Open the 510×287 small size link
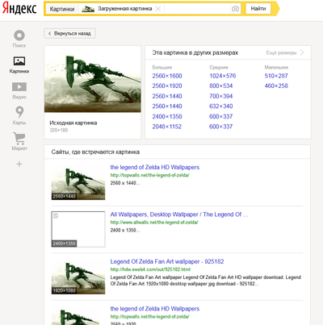The height and width of the screenshot is (325, 323). pyautogui.click(x=276, y=76)
